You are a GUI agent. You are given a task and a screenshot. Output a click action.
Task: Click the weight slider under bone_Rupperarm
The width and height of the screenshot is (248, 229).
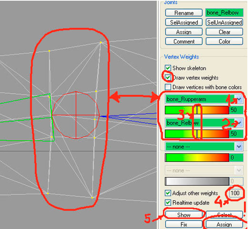(x=197, y=110)
